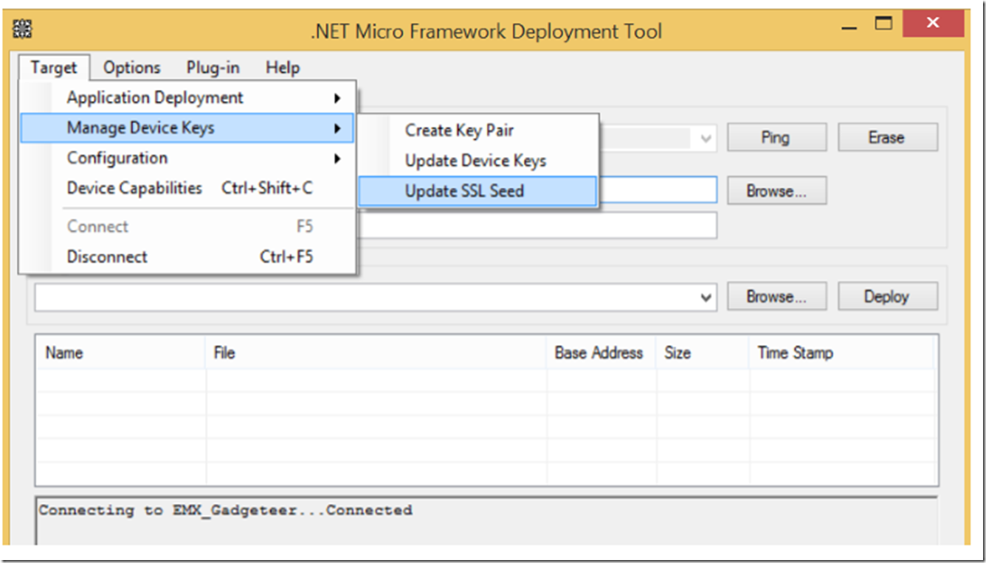Click Browse button next to Deploy
This screenshot has width=986, height=563.
pos(776,296)
